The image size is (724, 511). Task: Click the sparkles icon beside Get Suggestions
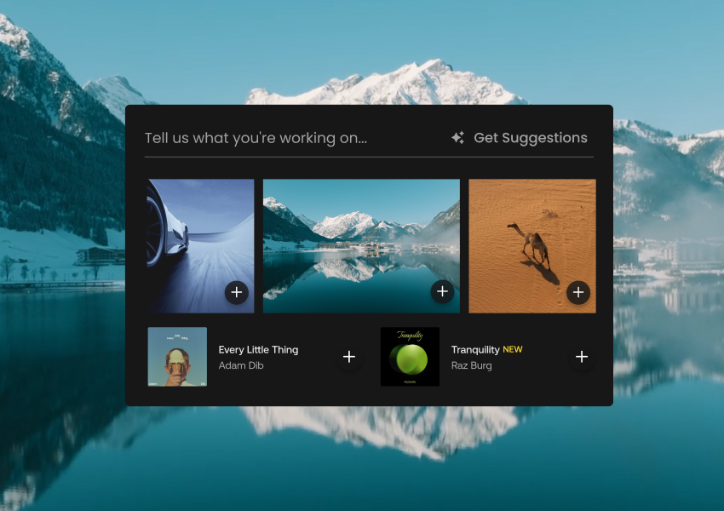pos(457,137)
